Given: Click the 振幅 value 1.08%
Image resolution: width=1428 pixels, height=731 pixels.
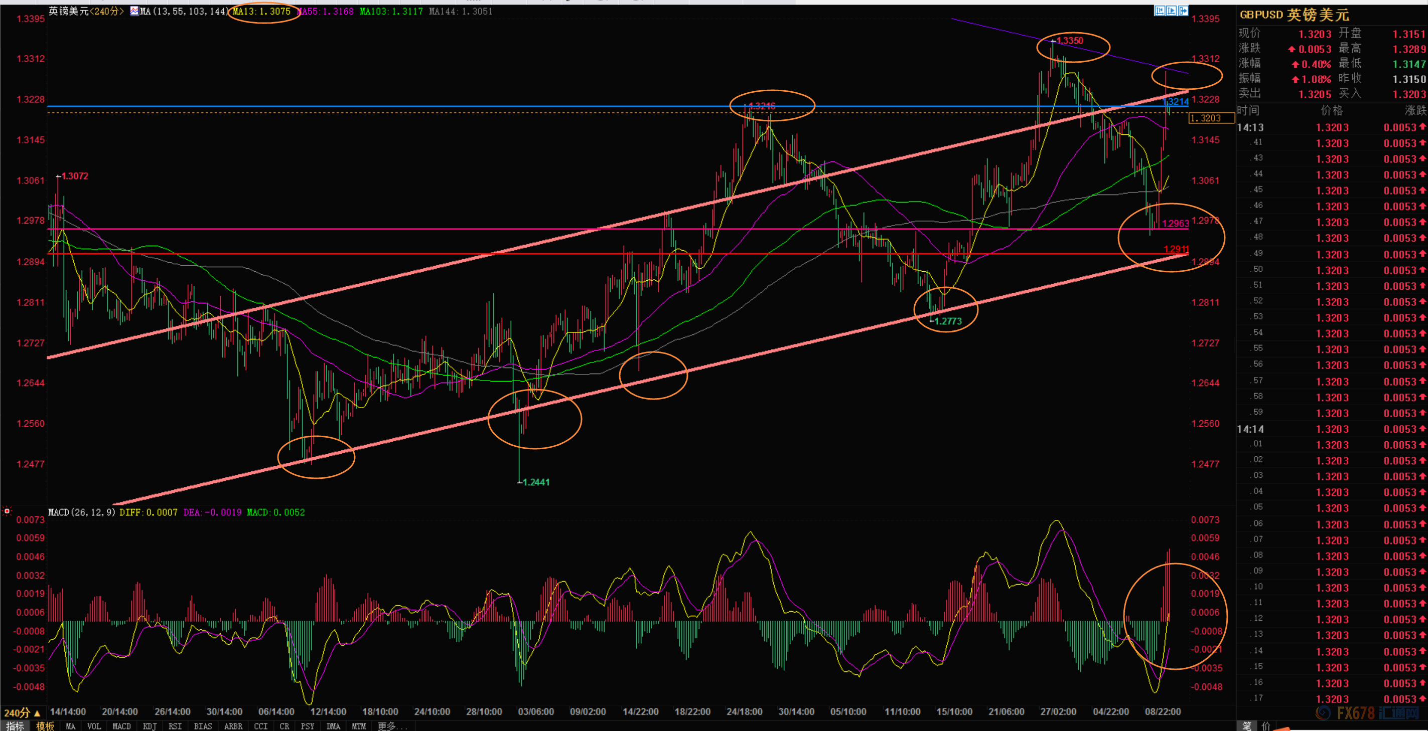Looking at the screenshot, I should tap(1316, 79).
